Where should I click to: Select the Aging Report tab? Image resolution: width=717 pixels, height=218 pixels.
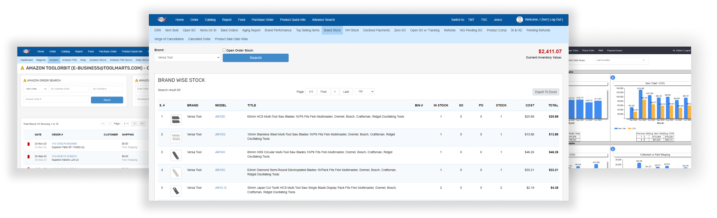(251, 30)
